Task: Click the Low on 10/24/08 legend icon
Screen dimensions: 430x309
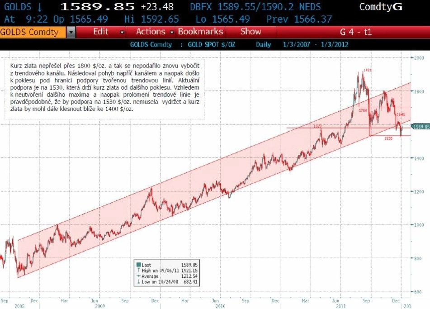Action: point(138,282)
